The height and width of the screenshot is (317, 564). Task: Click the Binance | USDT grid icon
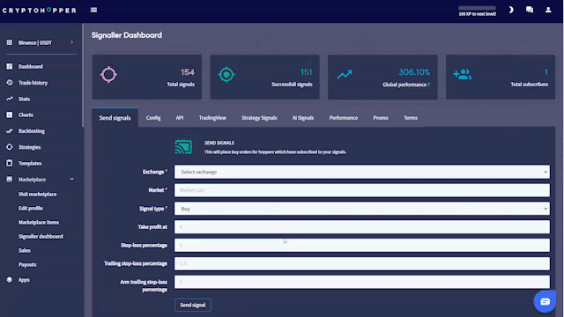10,42
